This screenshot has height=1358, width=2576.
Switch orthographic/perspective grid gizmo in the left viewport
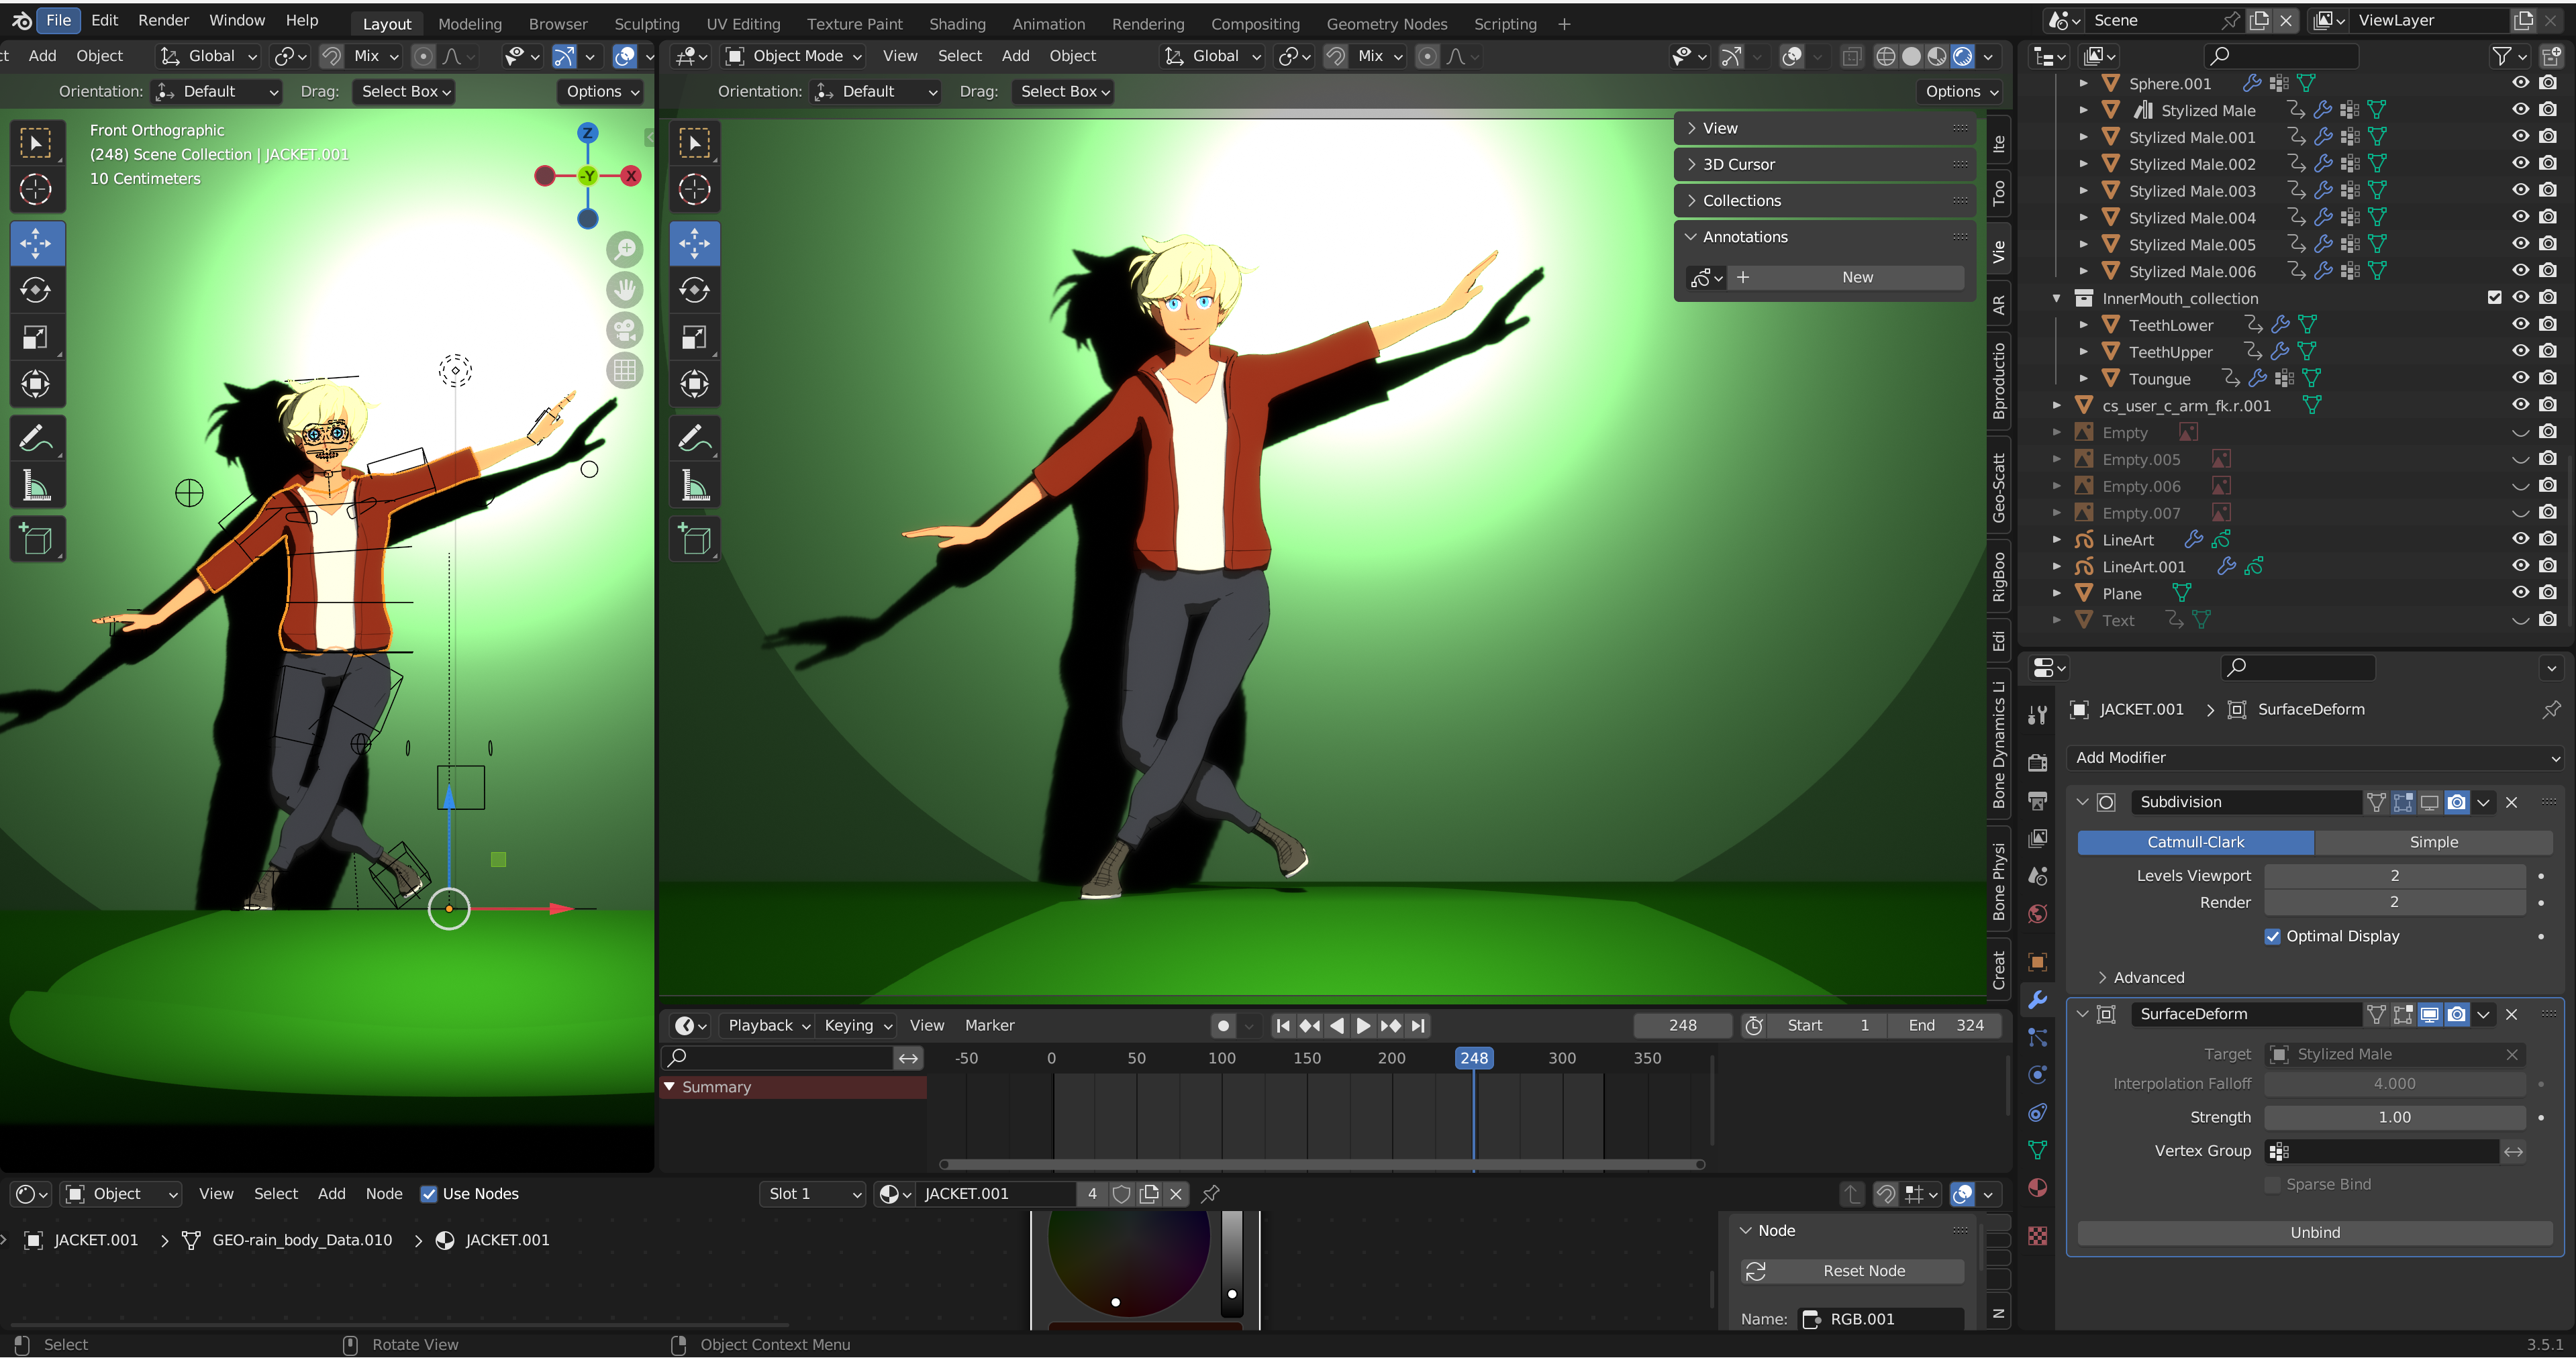(625, 371)
